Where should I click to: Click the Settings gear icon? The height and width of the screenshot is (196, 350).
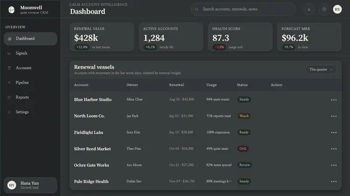click(9, 112)
